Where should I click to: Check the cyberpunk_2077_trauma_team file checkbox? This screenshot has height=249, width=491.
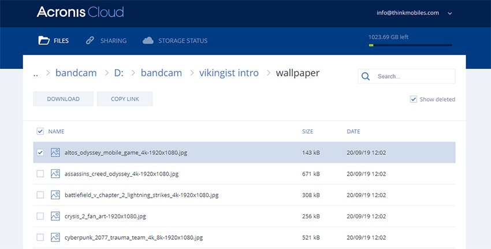pyautogui.click(x=40, y=237)
